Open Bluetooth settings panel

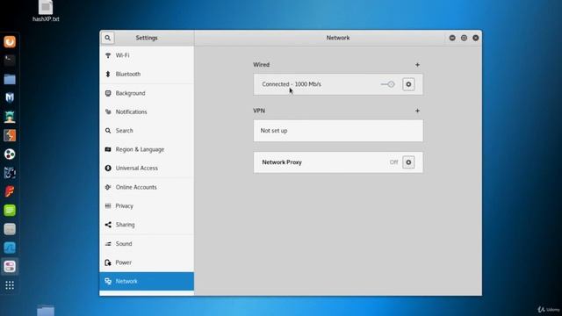coord(147,74)
